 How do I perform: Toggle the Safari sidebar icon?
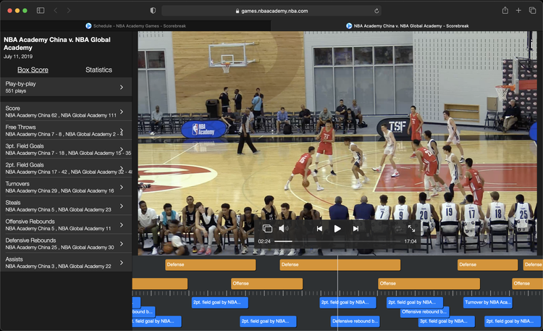point(41,10)
